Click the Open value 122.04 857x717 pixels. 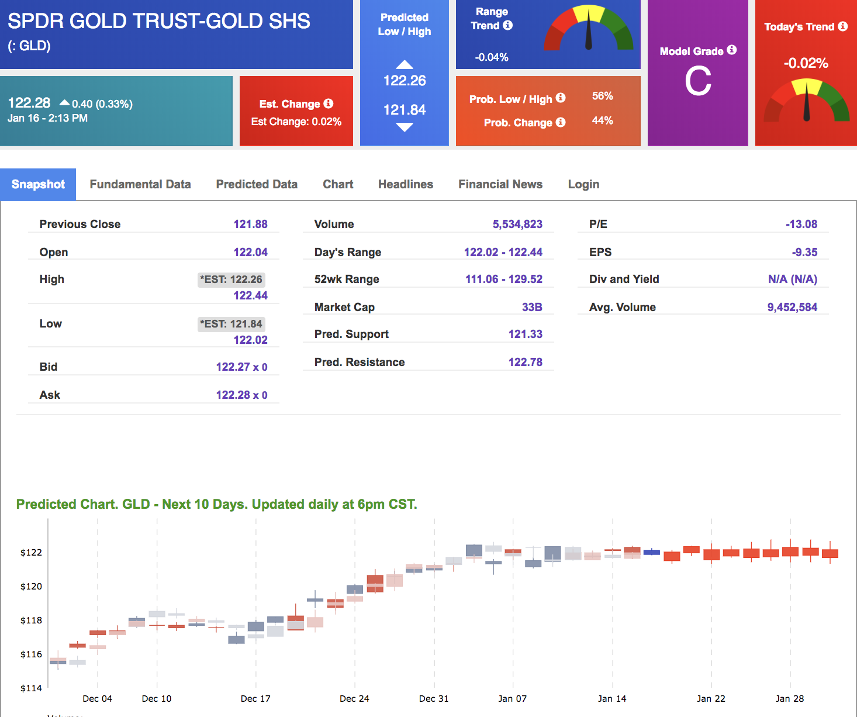point(250,252)
